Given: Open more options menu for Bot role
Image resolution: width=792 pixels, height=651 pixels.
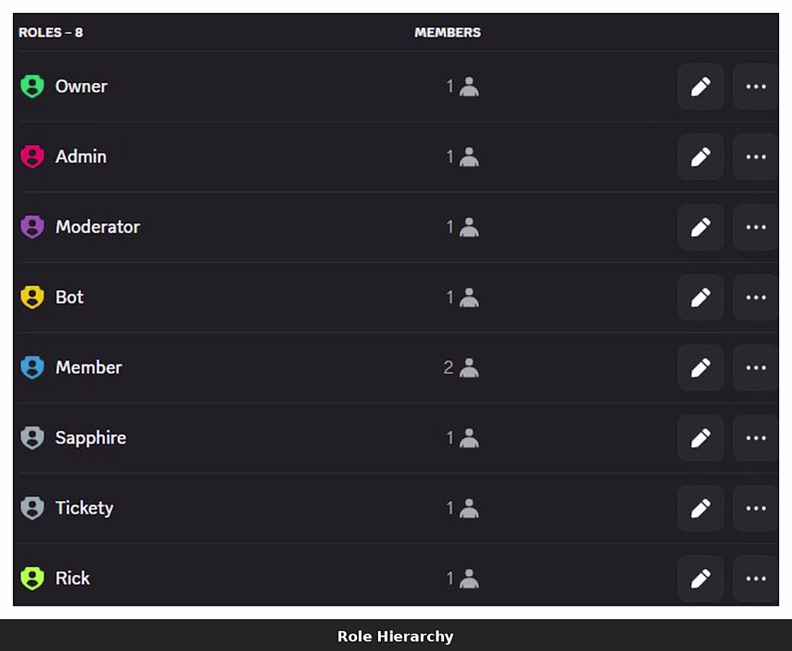Looking at the screenshot, I should pos(755,297).
